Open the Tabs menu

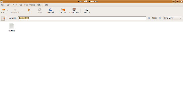(x=39, y=5)
